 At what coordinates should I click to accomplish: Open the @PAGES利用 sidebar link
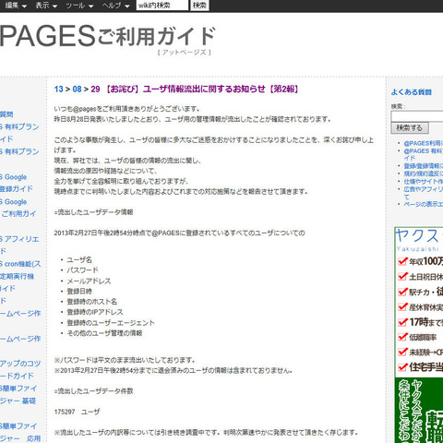click(x=424, y=143)
